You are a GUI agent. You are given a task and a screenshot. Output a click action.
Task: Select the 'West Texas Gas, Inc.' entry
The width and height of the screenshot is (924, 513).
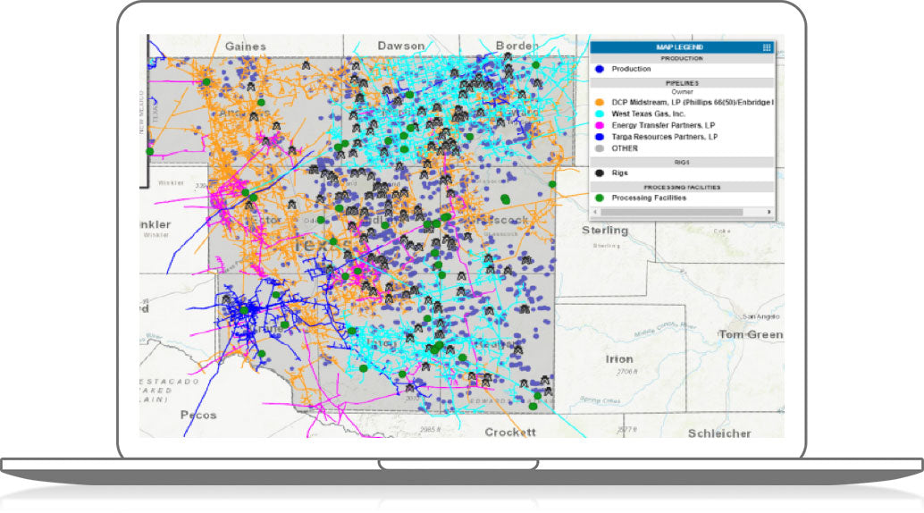coord(648,114)
